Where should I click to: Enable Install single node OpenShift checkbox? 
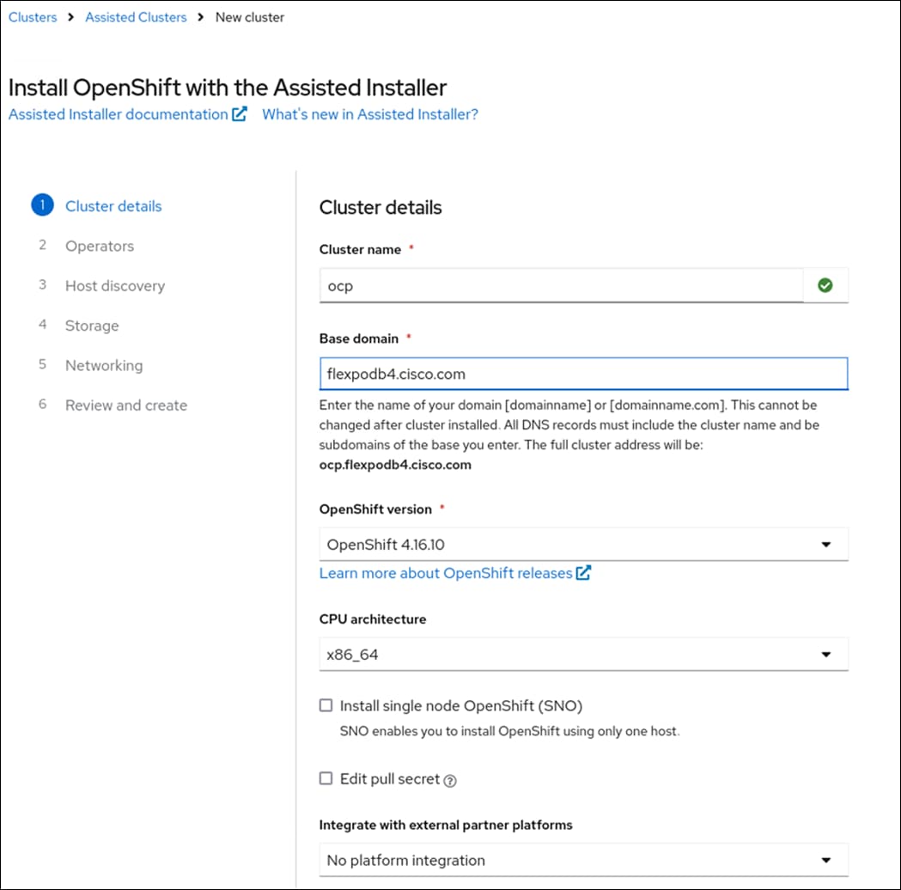click(326, 705)
